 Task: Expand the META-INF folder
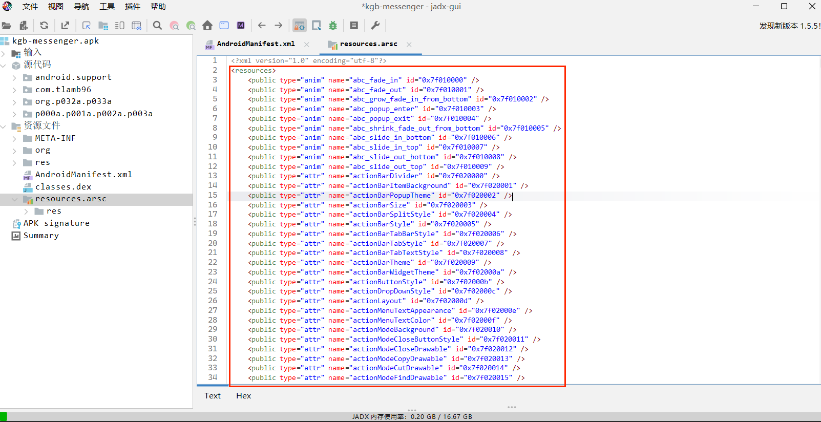coord(14,138)
